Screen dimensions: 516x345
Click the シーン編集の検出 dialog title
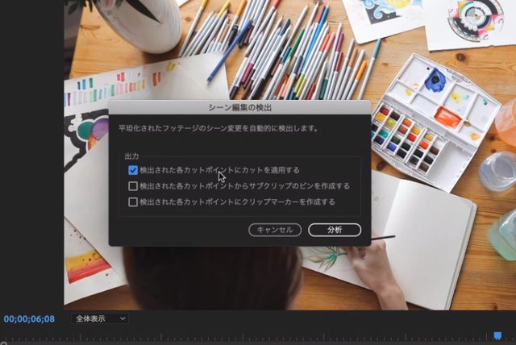pyautogui.click(x=240, y=107)
